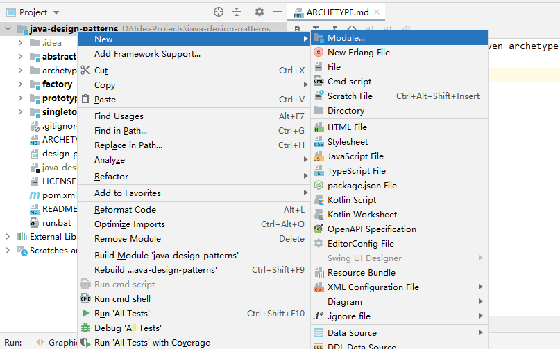Close the ARCHETYPE.md editor tab
The image size is (560, 349).
[377, 12]
